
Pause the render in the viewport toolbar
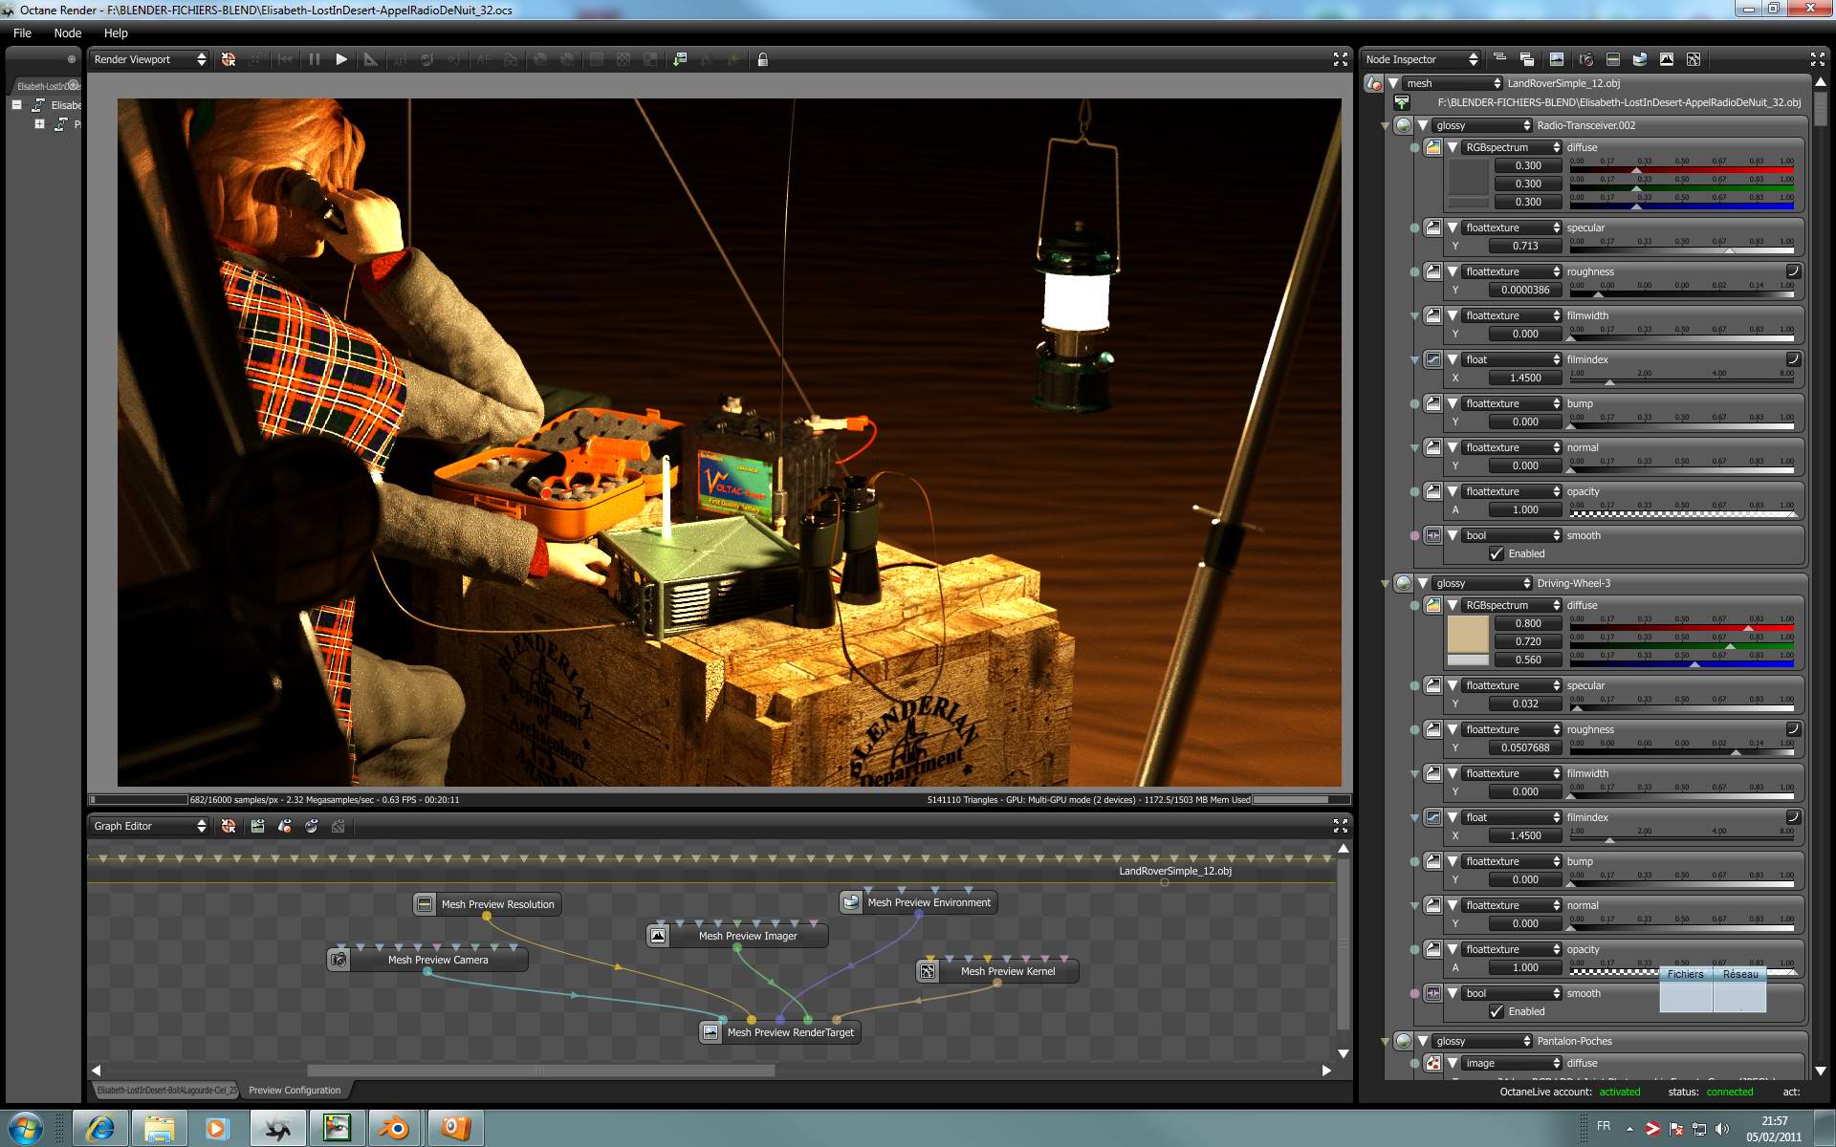(x=314, y=59)
